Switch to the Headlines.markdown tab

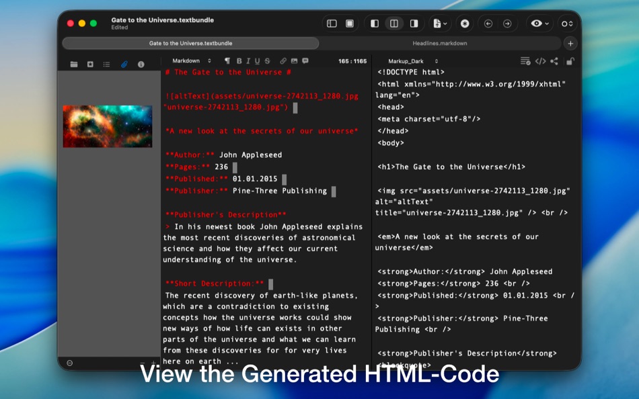[440, 43]
